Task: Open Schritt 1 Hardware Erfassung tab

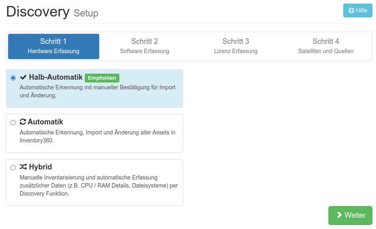Action: tap(54, 46)
